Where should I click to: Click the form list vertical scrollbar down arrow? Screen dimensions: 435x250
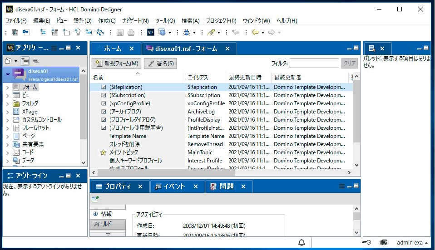coord(357,165)
